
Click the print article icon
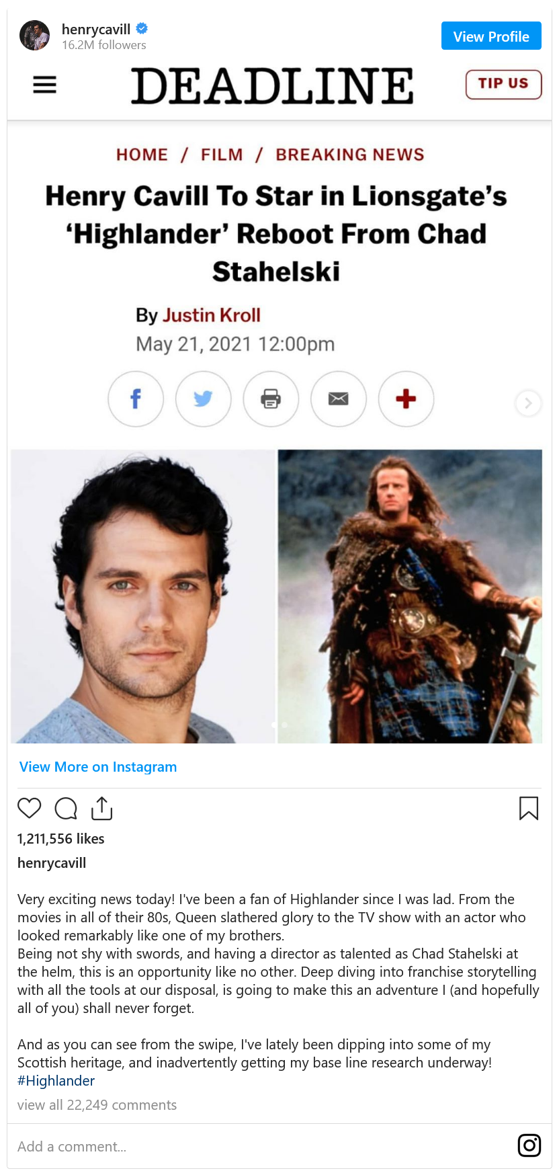click(x=271, y=399)
